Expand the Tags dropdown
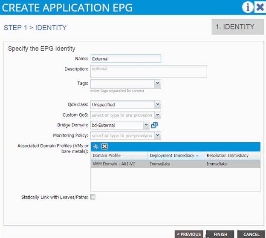 pyautogui.click(x=158, y=83)
